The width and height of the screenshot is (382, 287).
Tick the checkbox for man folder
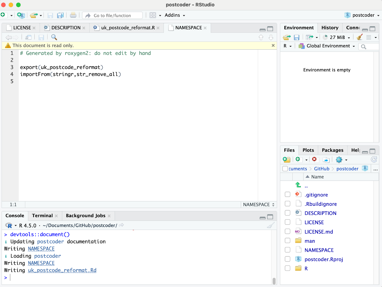(x=287, y=241)
